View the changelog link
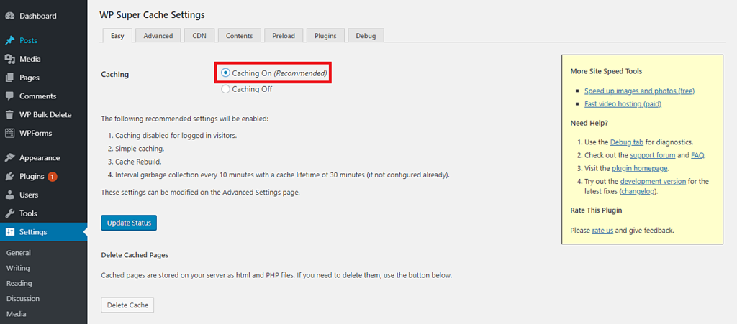Screen dimensions: 737x324 637,192
